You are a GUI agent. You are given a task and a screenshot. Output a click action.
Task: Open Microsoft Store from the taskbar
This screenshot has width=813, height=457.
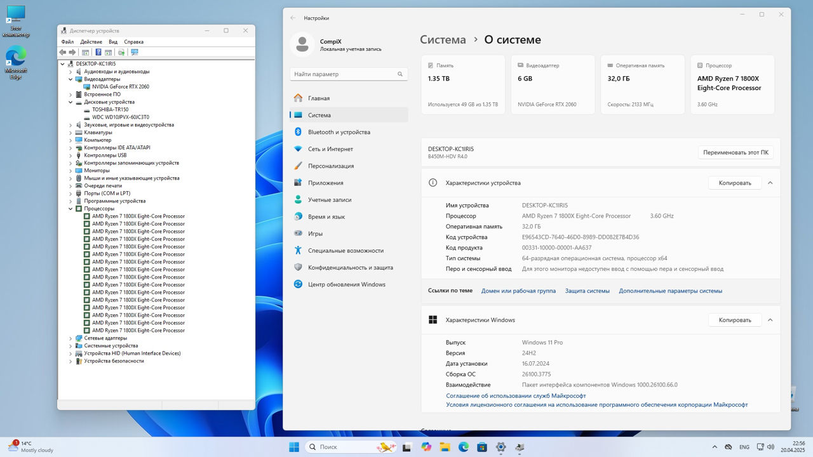pos(482,447)
